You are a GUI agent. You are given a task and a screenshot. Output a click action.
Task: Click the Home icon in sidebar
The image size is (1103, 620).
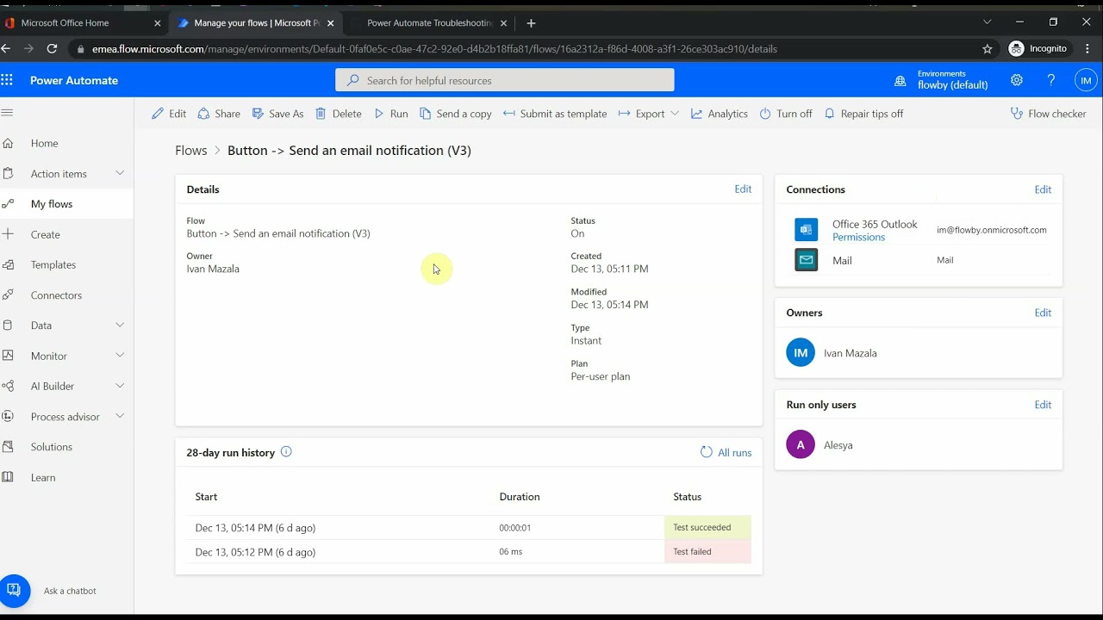coord(8,143)
